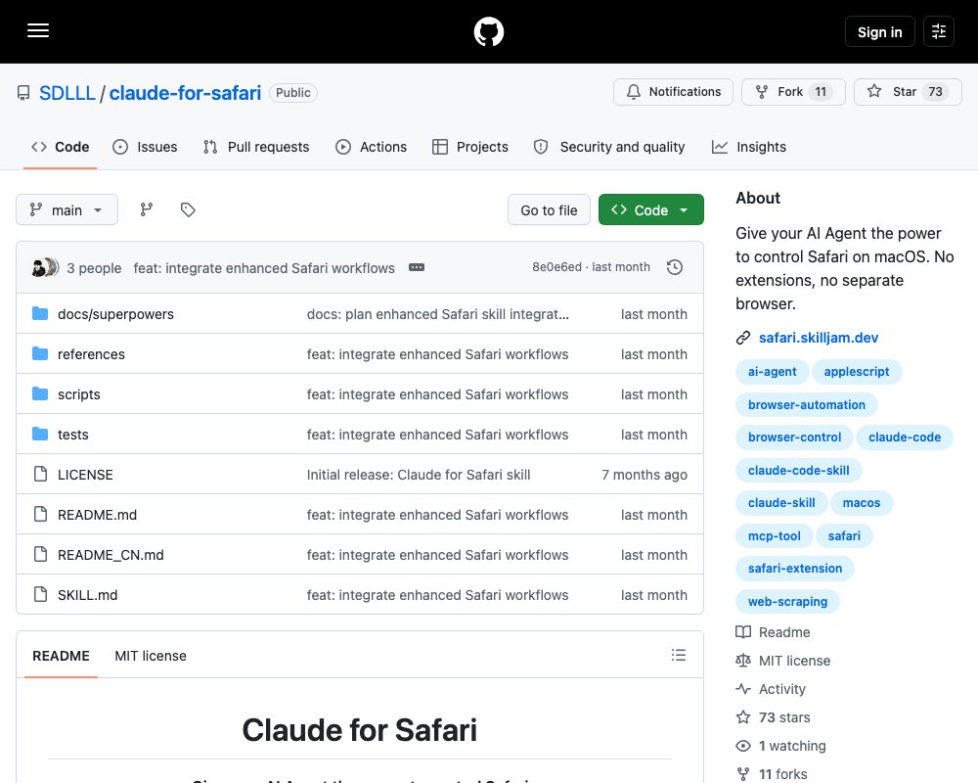The height and width of the screenshot is (783, 978).
Task: Open the README.md file
Action: [x=97, y=515]
